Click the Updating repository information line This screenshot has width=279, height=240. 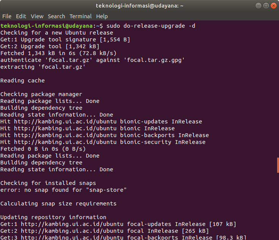pos(53,218)
